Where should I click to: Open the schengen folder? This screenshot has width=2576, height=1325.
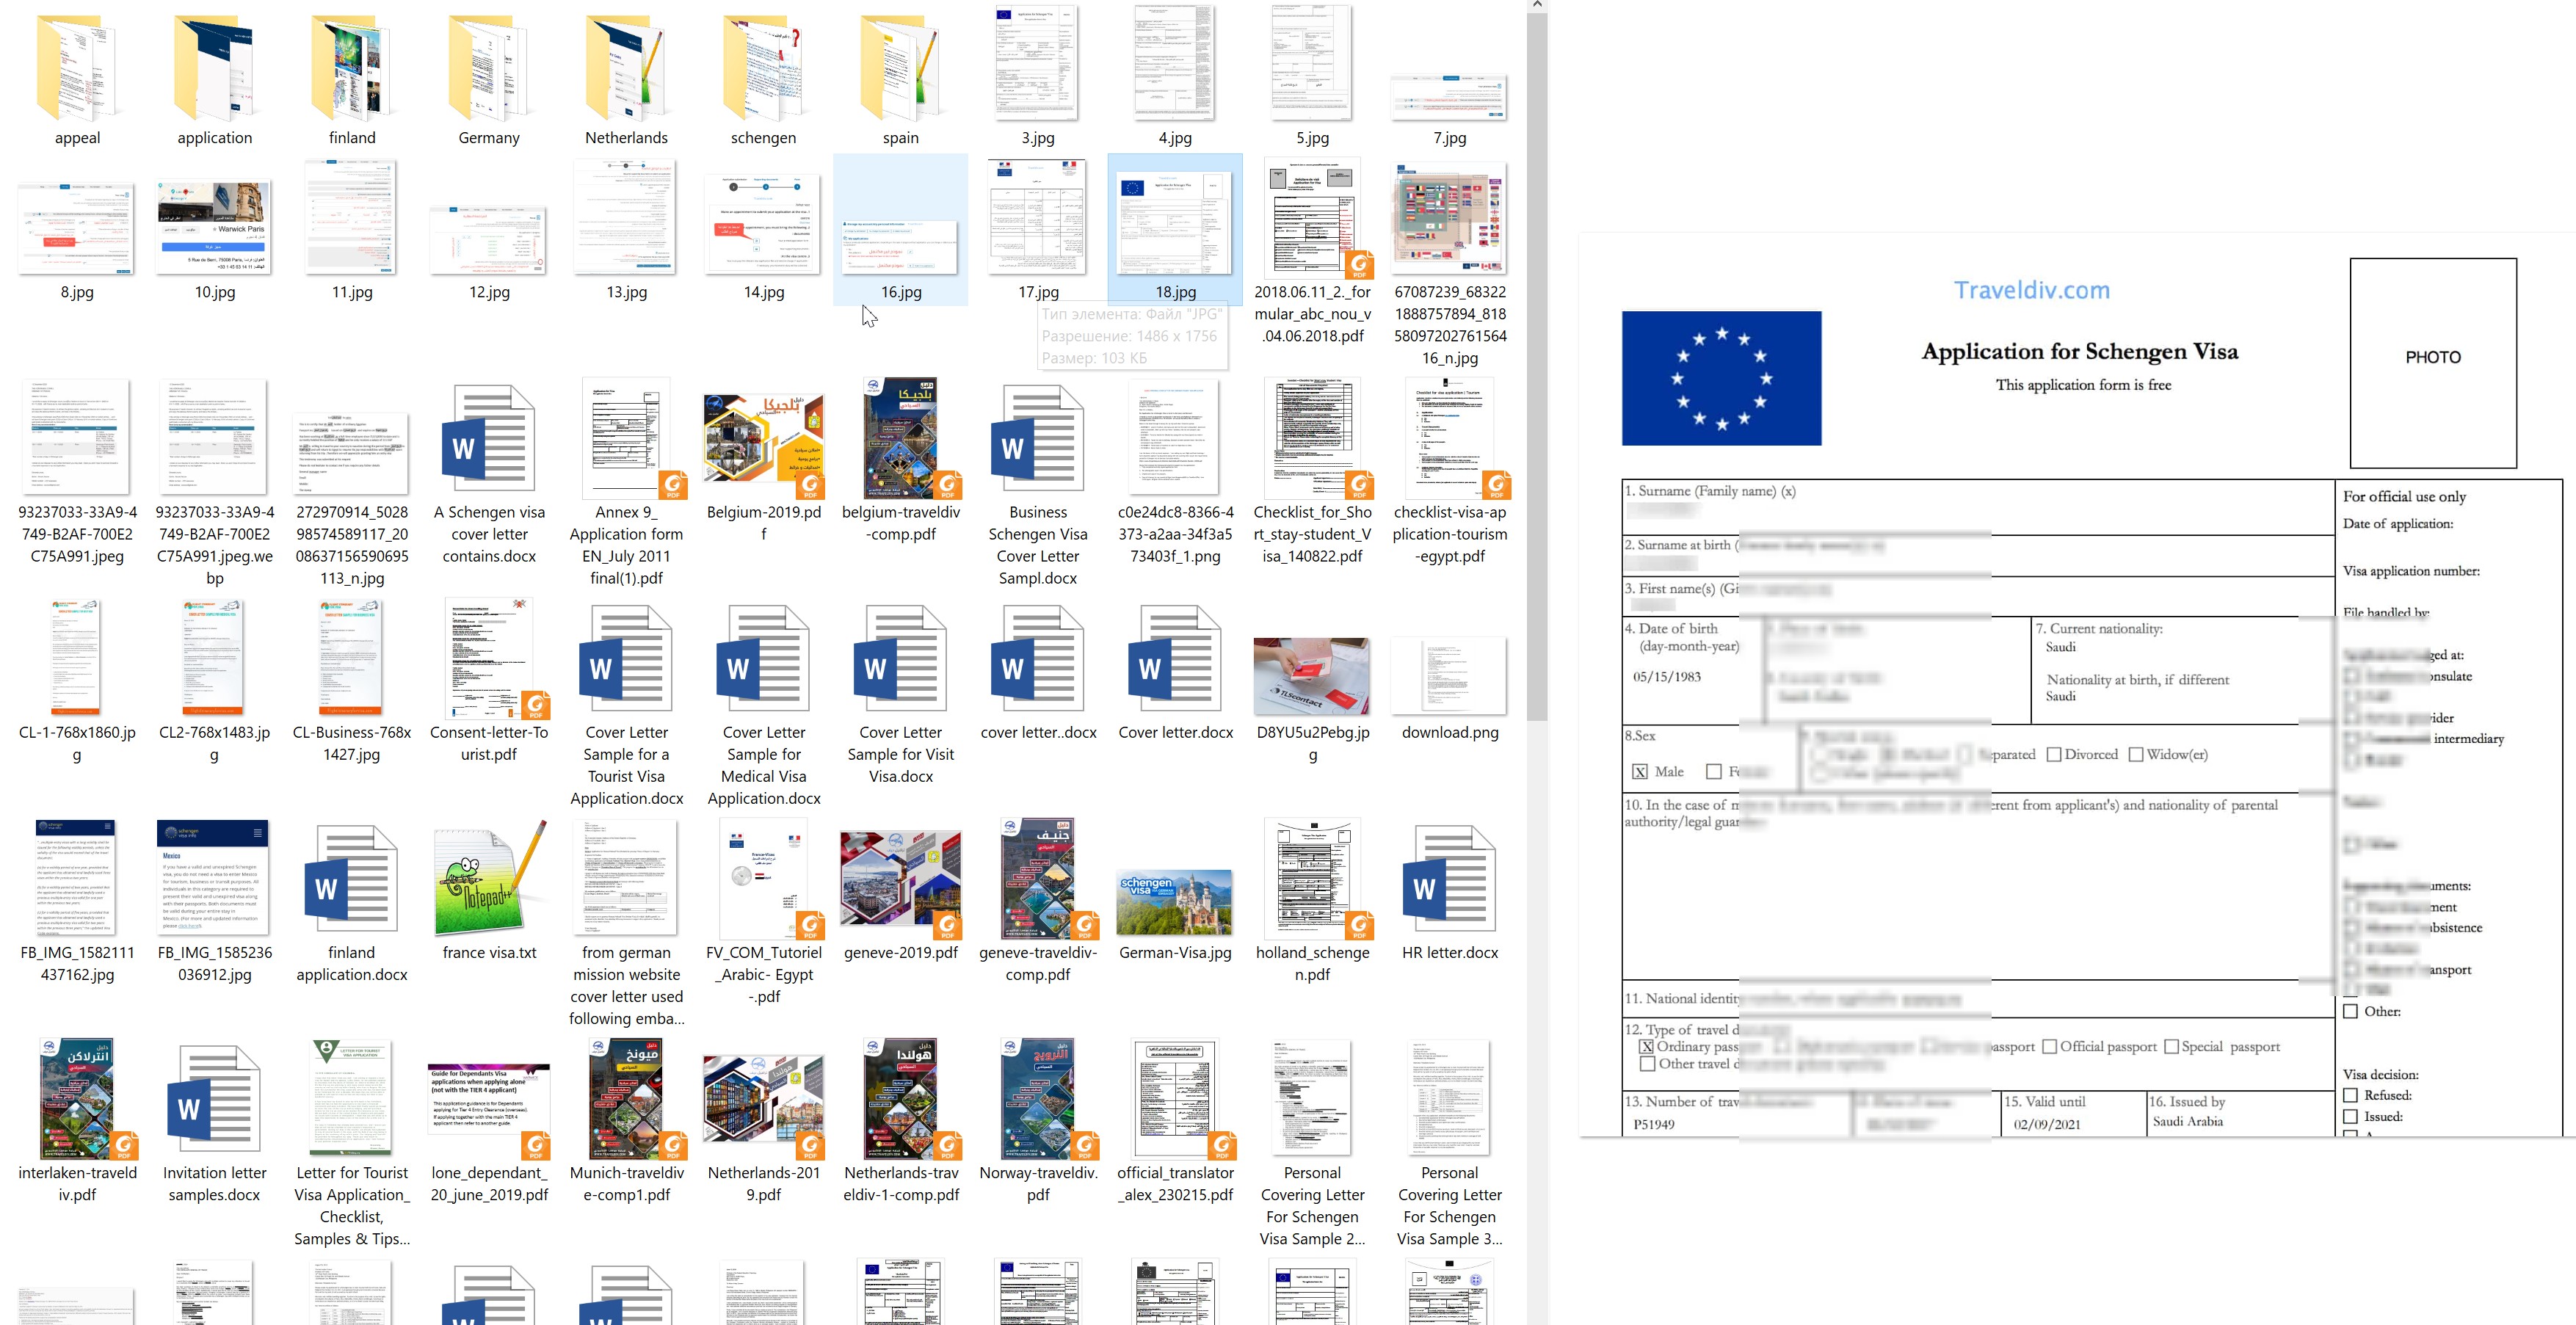tap(763, 70)
